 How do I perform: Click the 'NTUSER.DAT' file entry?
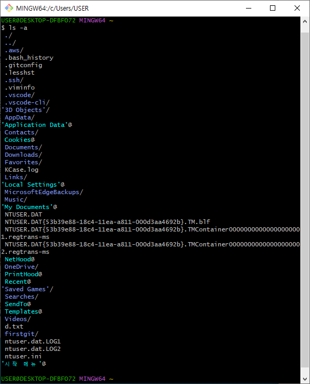pyautogui.click(x=23, y=214)
